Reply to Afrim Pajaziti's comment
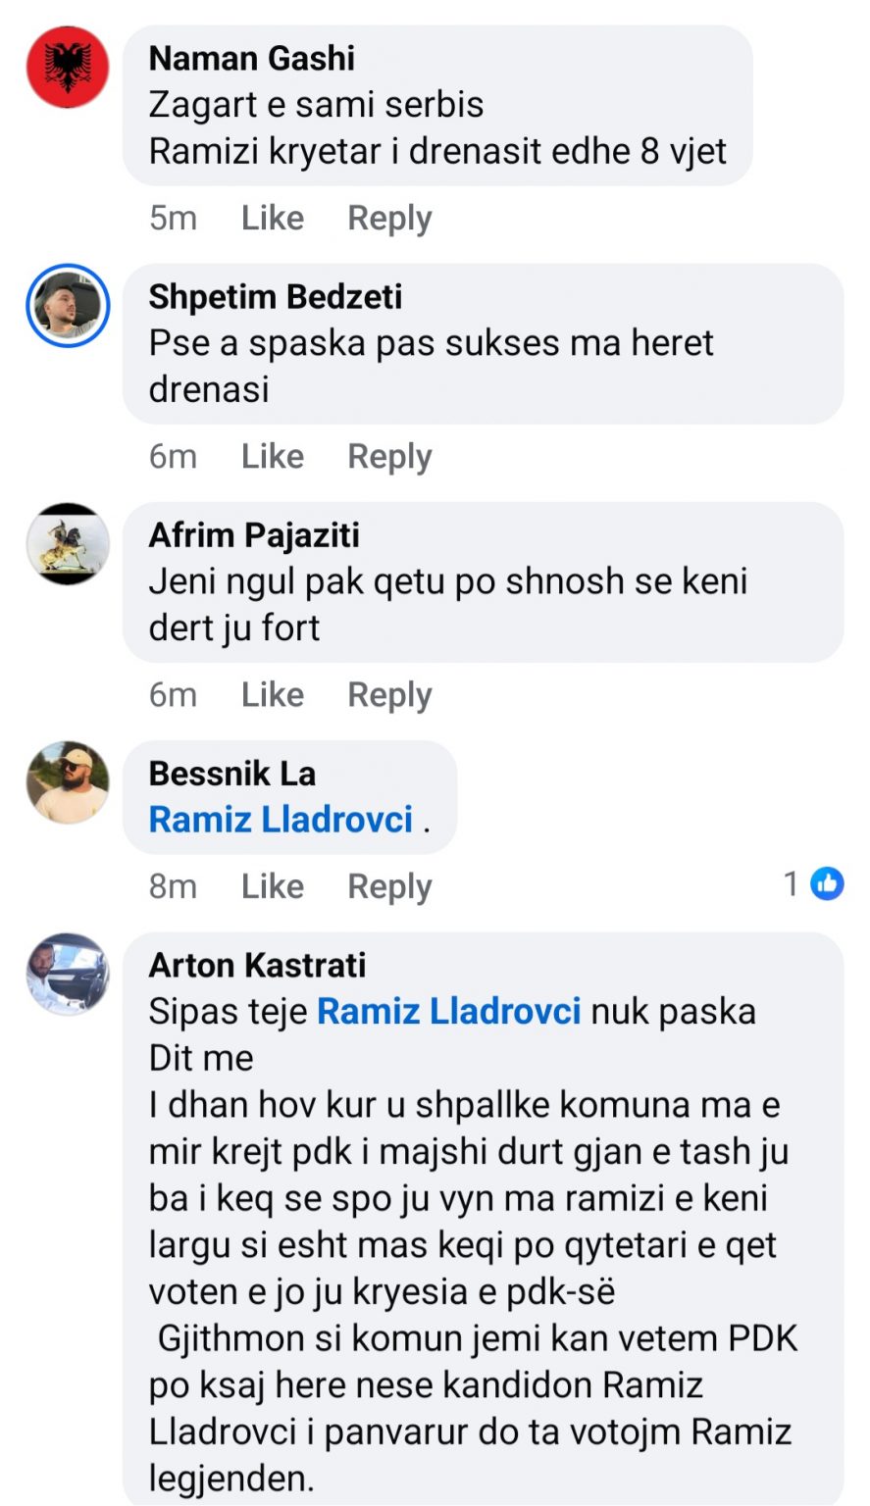870x1506 pixels. point(389,694)
